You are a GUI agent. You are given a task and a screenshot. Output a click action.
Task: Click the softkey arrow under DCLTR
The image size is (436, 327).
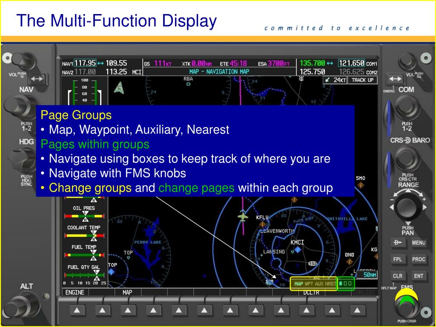[307, 310]
